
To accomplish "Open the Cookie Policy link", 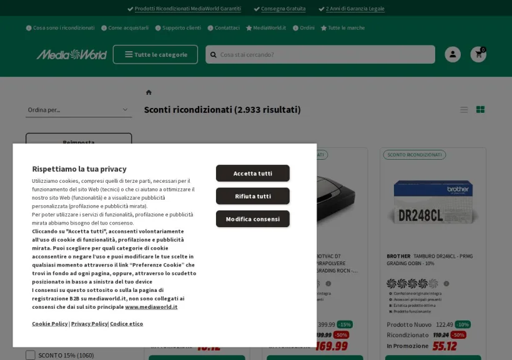I will 49,324.
